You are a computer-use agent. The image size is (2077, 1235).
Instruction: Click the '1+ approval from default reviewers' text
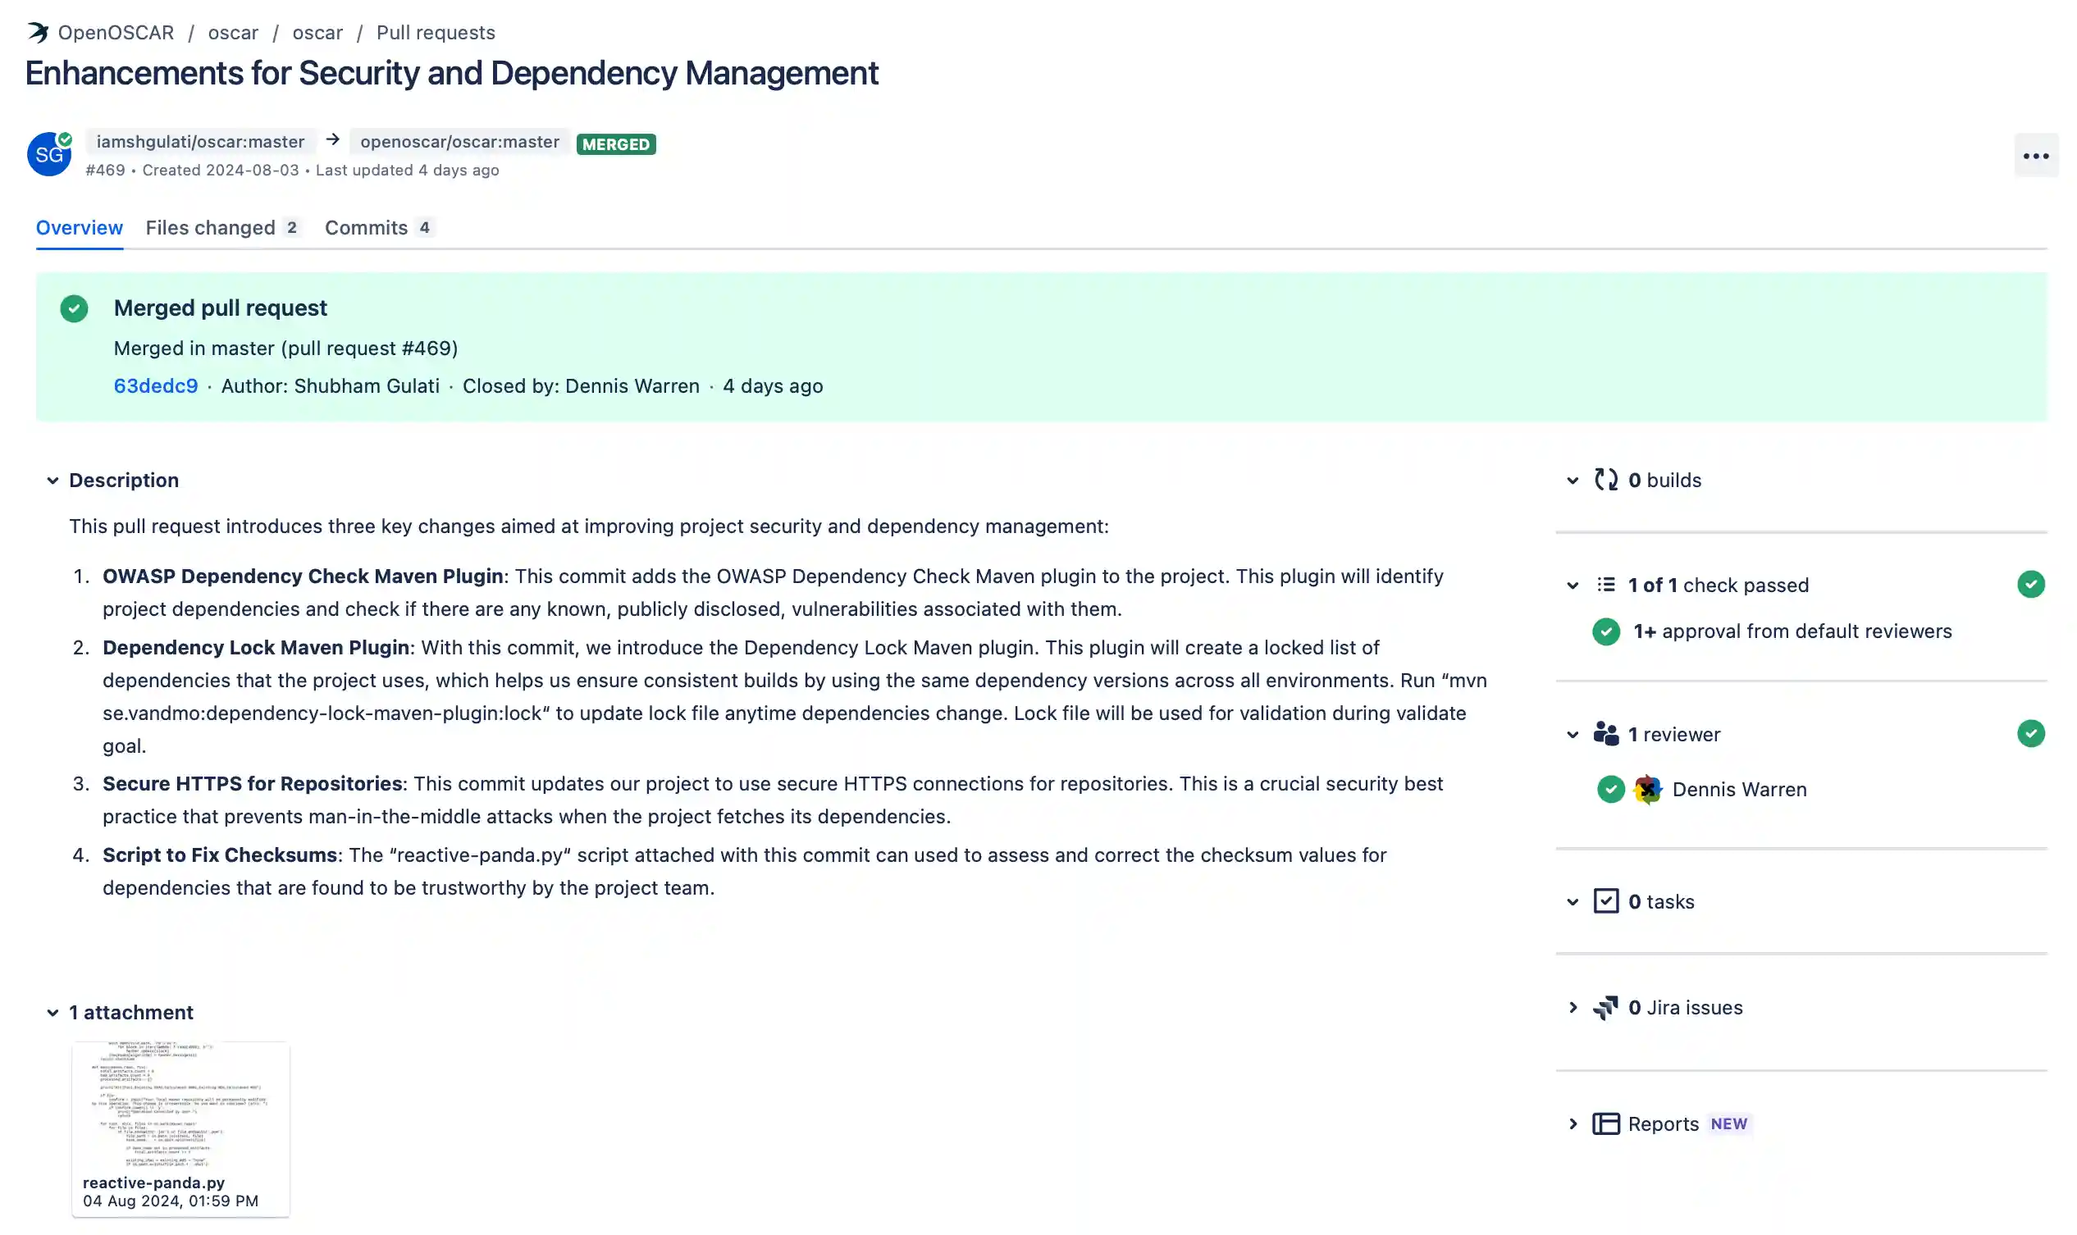[x=1792, y=631]
